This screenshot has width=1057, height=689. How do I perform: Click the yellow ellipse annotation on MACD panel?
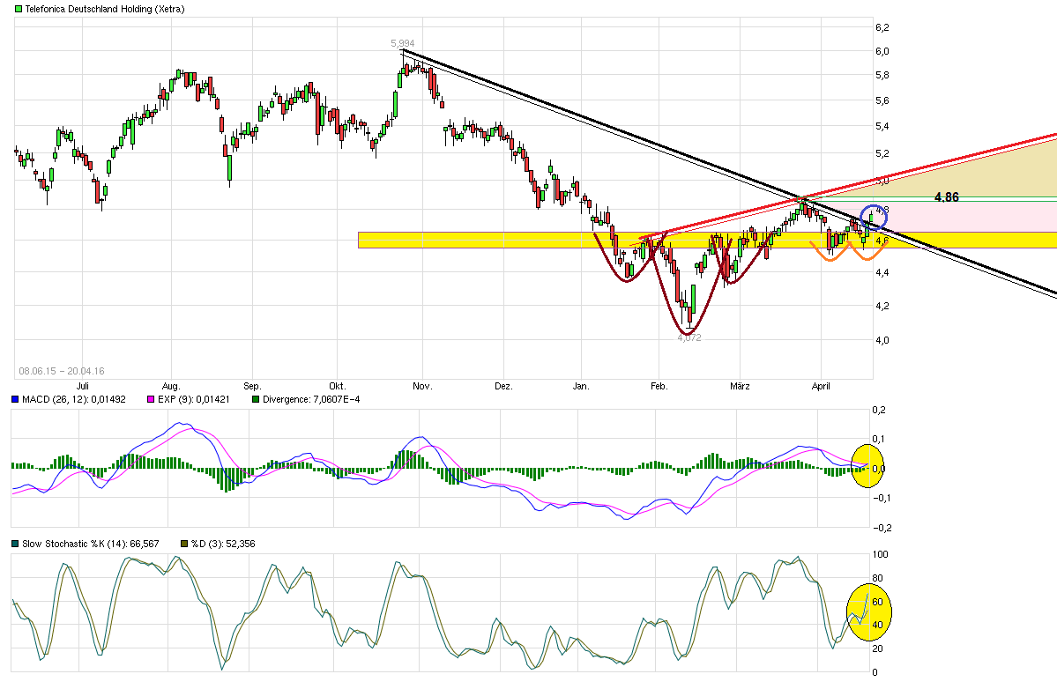(x=868, y=466)
